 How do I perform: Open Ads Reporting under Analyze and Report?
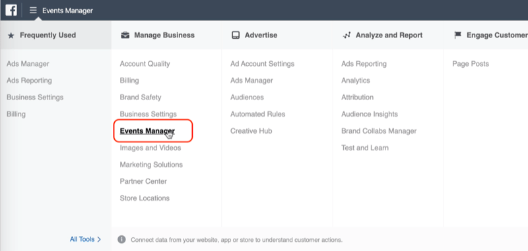tap(364, 64)
